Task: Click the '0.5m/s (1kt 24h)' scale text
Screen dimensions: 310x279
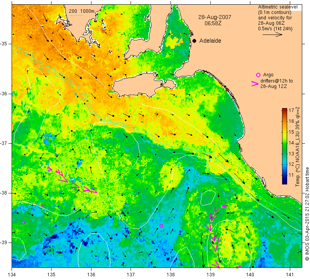Action: pos(275,28)
